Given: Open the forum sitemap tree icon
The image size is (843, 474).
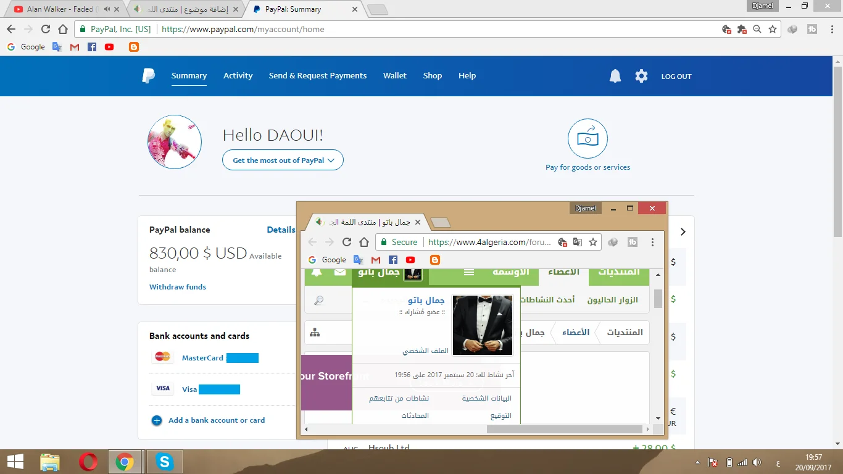Looking at the screenshot, I should tap(315, 333).
